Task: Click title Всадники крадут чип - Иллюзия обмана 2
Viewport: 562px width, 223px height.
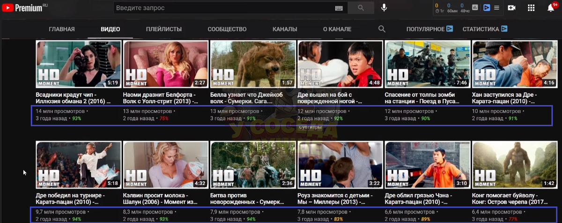Action: click(x=74, y=97)
